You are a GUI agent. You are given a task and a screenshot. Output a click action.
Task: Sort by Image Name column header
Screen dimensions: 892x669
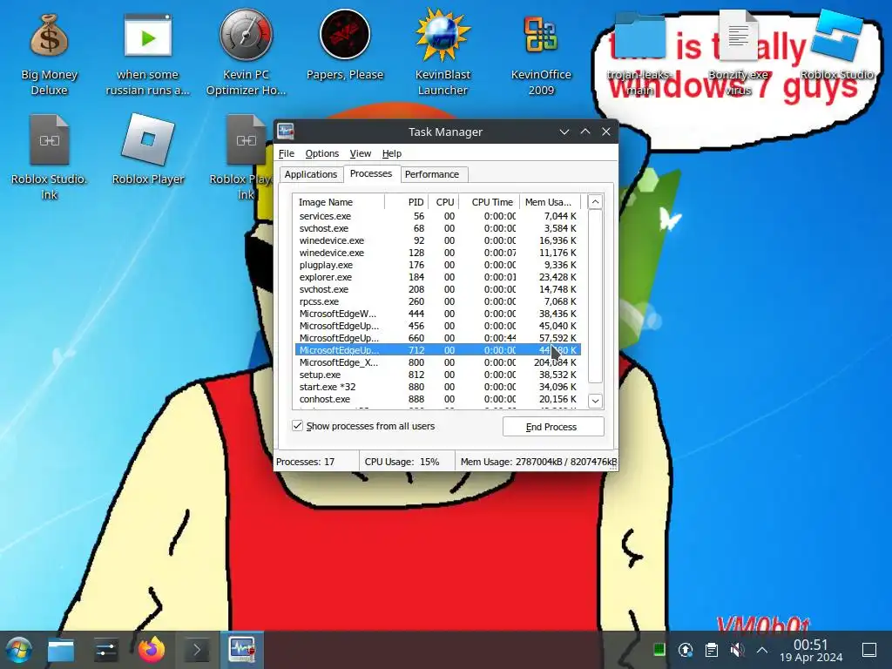(x=339, y=202)
